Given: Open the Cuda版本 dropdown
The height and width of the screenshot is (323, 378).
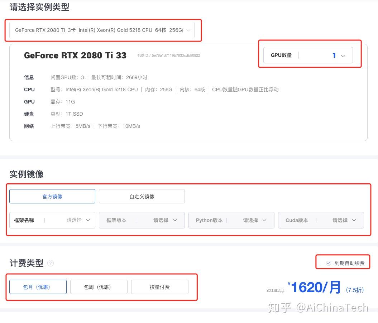Looking at the screenshot, I should (x=321, y=220).
